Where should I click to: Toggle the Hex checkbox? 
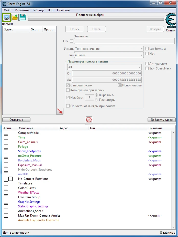(72, 41)
